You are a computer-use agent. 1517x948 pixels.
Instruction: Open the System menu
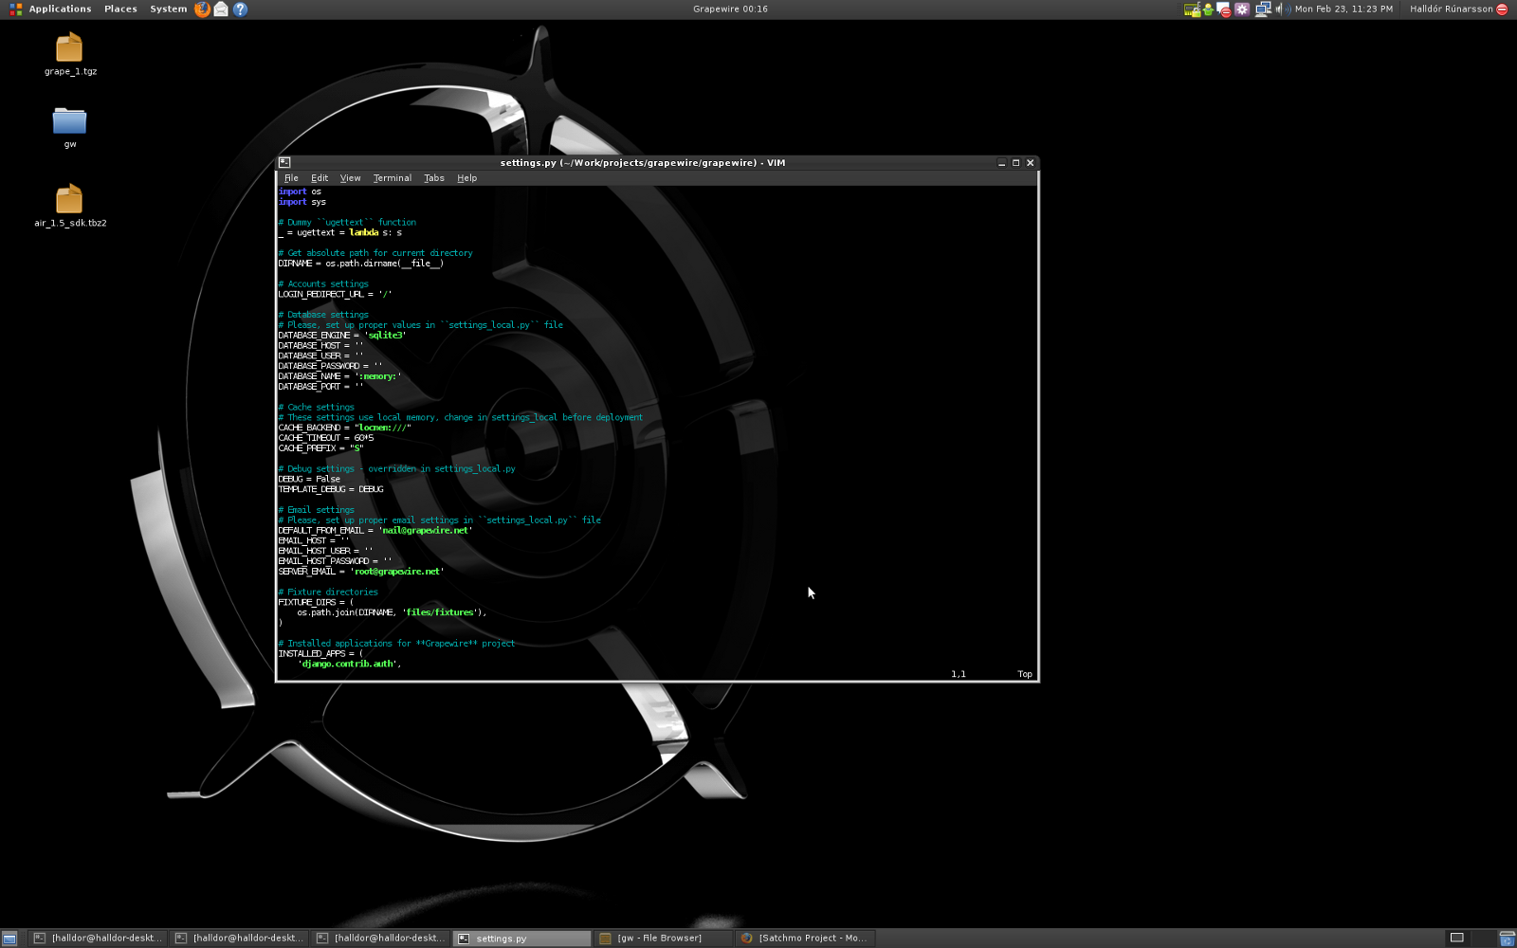coord(168,9)
